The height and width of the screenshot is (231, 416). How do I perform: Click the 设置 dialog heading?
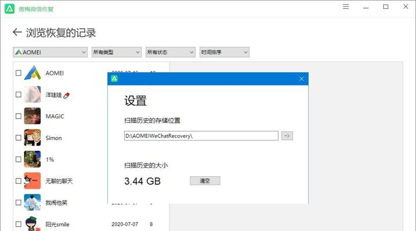[x=136, y=101]
